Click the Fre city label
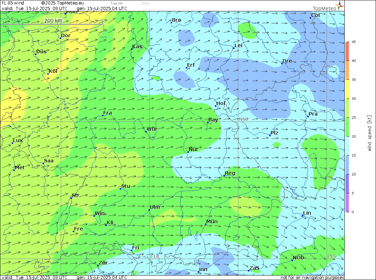 click(x=78, y=229)
